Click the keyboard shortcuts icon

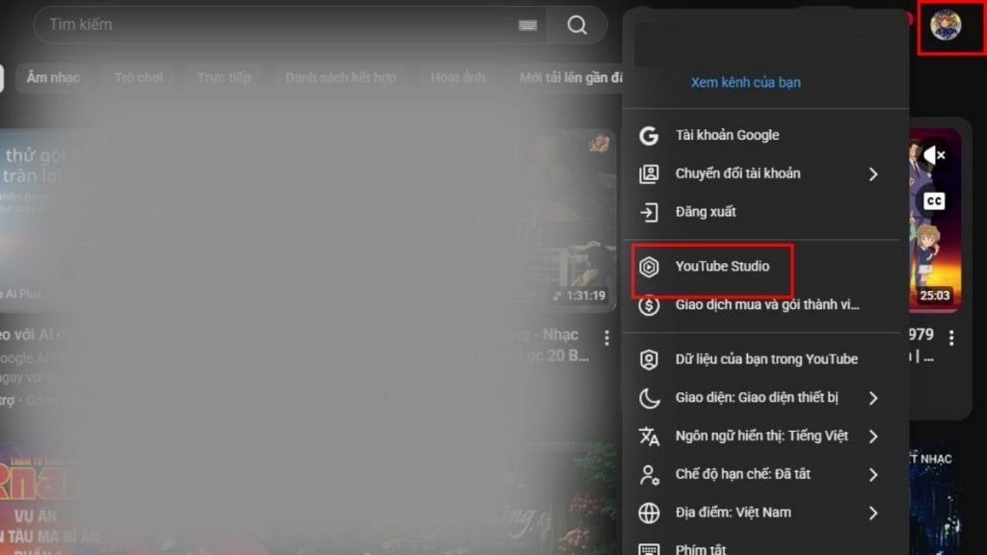coord(649,549)
